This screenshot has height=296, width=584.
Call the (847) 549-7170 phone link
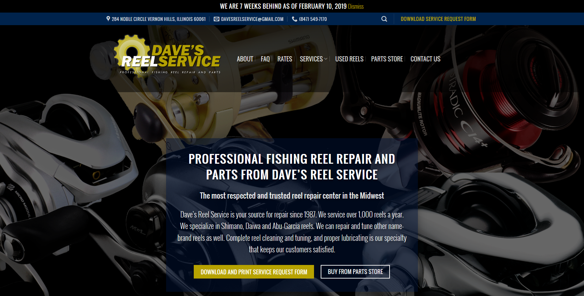pyautogui.click(x=313, y=19)
